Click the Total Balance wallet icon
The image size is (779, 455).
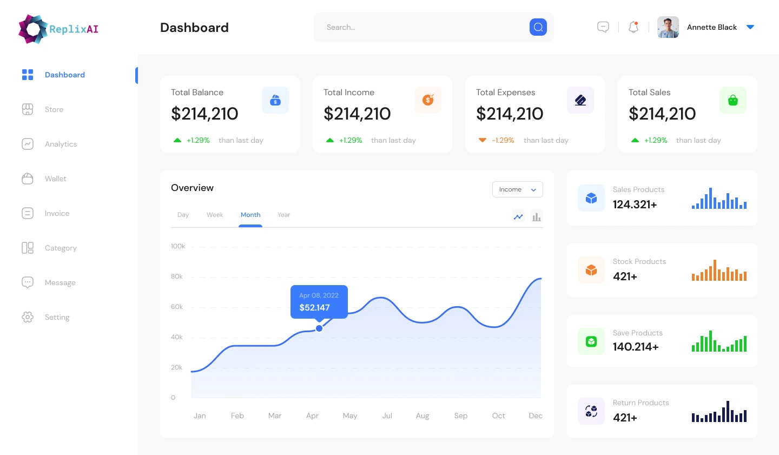[275, 100]
